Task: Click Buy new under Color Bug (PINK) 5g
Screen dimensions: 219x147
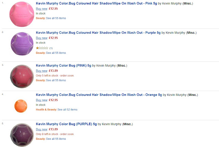Action: [x=42, y=71]
